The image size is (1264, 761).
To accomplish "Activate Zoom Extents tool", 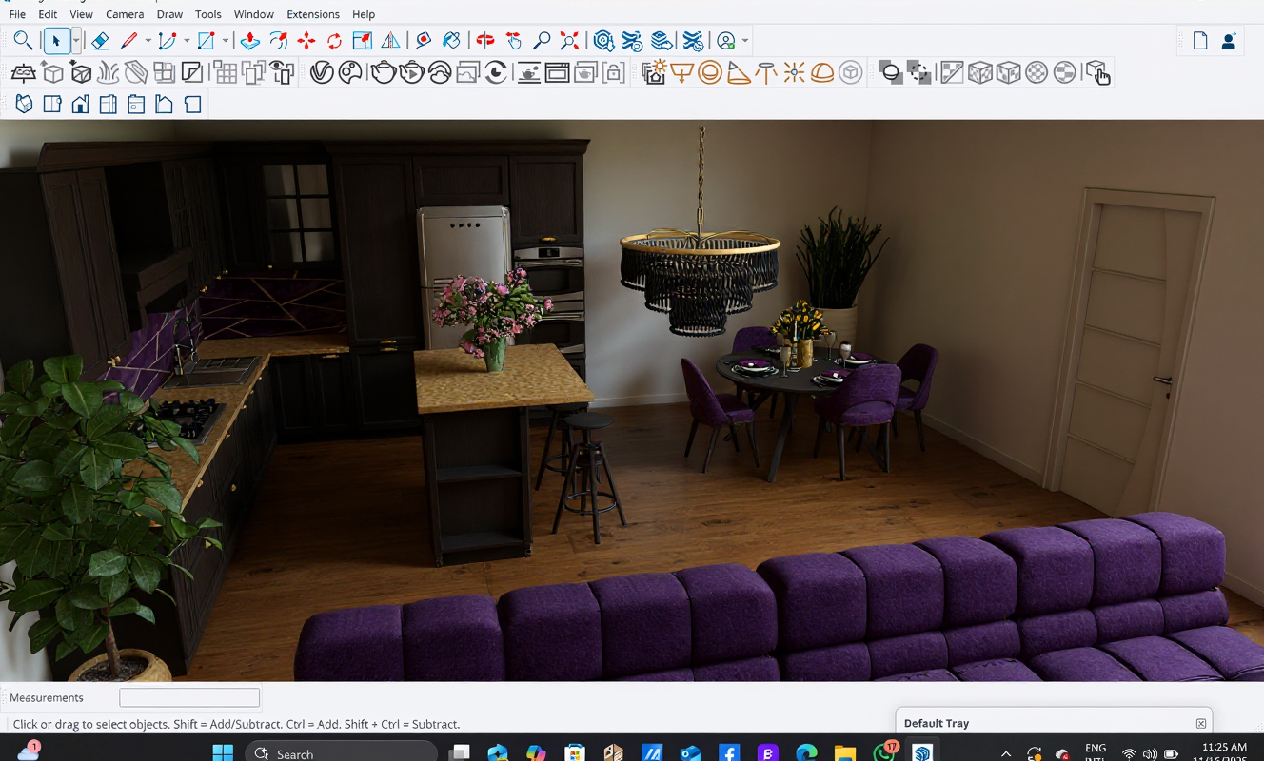I will (x=569, y=41).
